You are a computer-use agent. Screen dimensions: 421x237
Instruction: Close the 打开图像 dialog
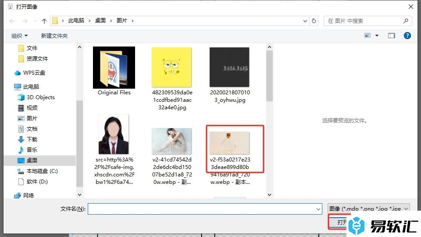[x=411, y=7]
